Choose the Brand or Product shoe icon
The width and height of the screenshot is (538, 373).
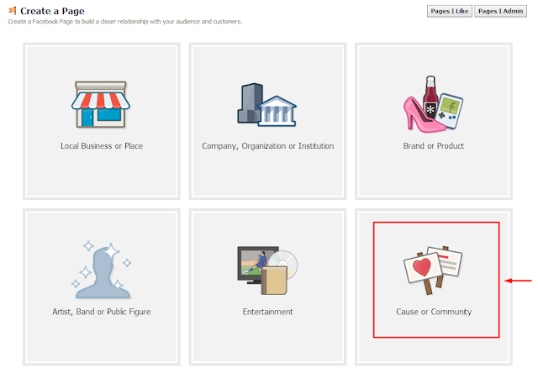point(434,104)
